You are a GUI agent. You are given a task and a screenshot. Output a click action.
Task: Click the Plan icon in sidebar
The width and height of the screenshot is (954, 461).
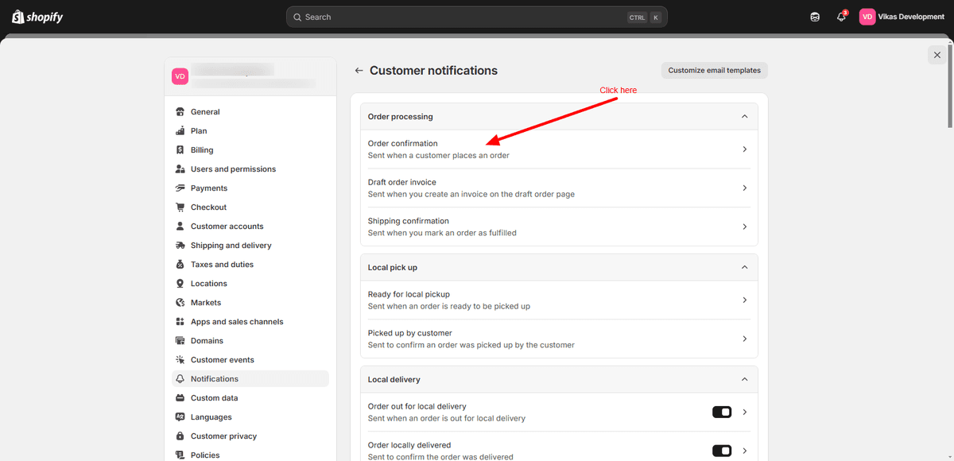(180, 131)
